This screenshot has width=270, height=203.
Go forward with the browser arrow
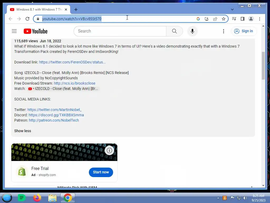(19, 19)
